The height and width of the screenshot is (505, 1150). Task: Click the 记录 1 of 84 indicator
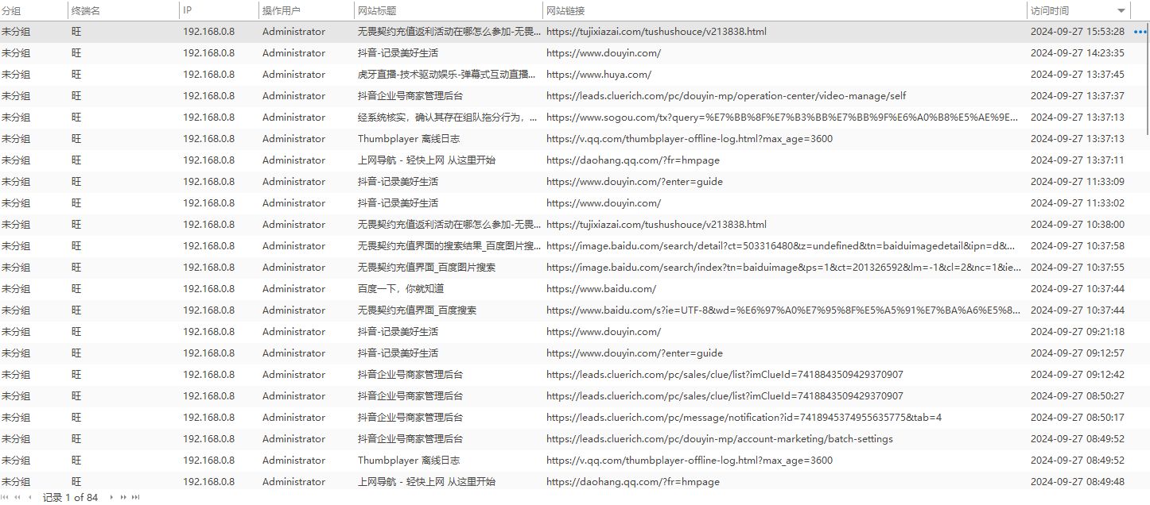[70, 497]
